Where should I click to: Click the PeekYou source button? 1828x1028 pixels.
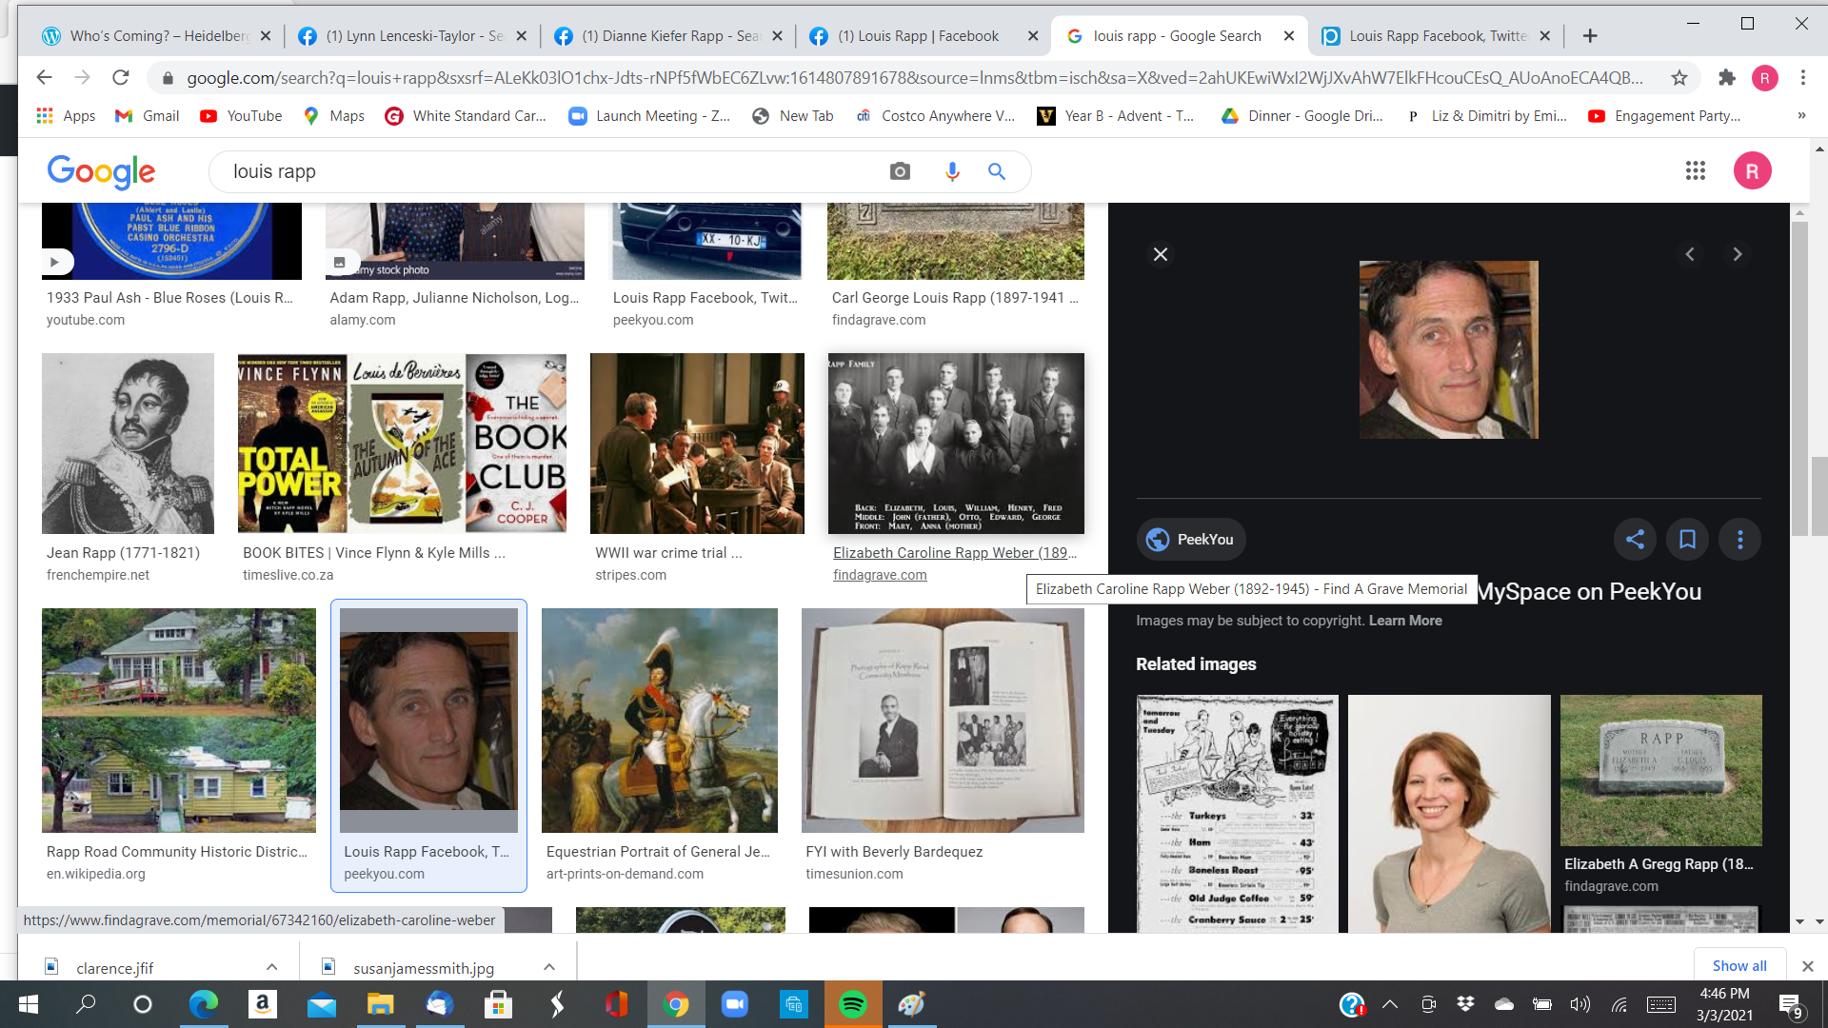coord(1190,540)
